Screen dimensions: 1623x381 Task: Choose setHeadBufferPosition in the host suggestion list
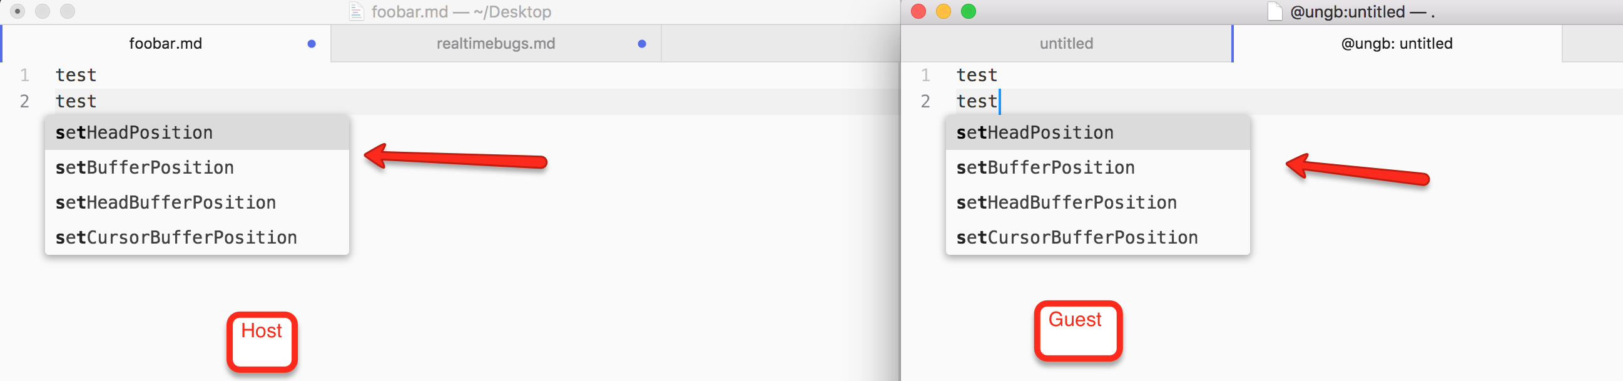pos(166,202)
